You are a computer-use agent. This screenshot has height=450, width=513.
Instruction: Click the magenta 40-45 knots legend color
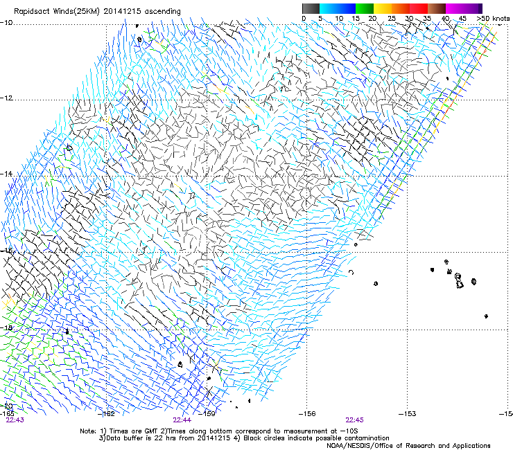(455, 8)
